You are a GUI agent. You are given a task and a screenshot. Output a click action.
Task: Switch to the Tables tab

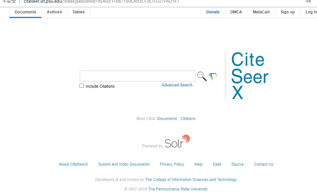coord(79,12)
